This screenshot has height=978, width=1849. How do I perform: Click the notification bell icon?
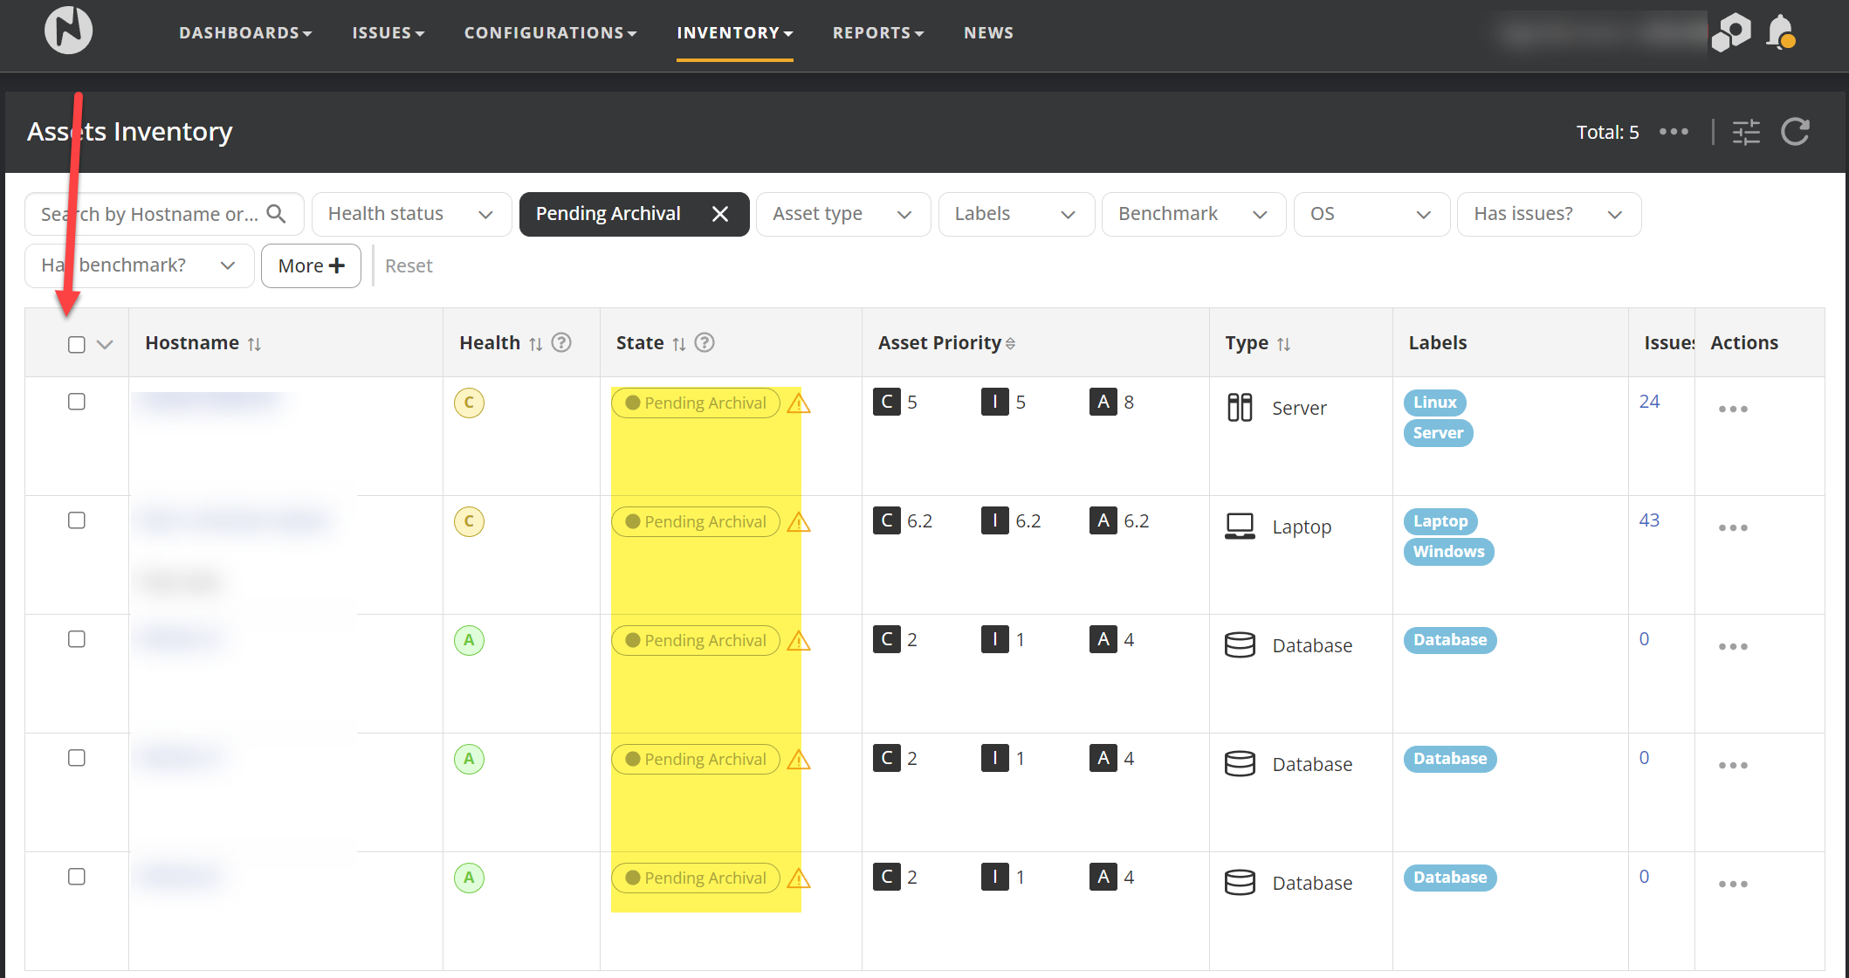coord(1779,32)
